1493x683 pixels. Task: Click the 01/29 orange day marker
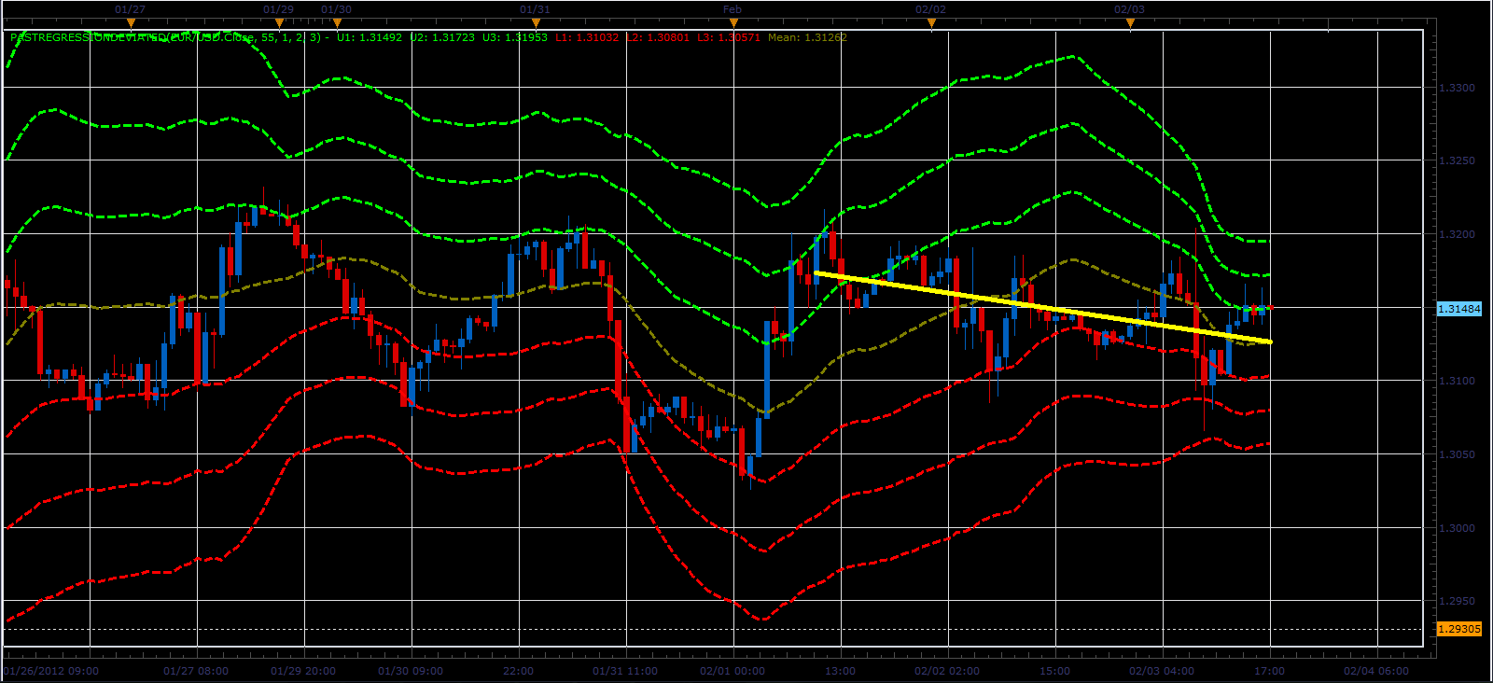tap(279, 22)
